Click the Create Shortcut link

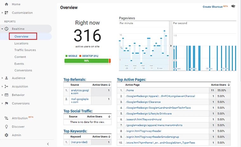[212, 7]
